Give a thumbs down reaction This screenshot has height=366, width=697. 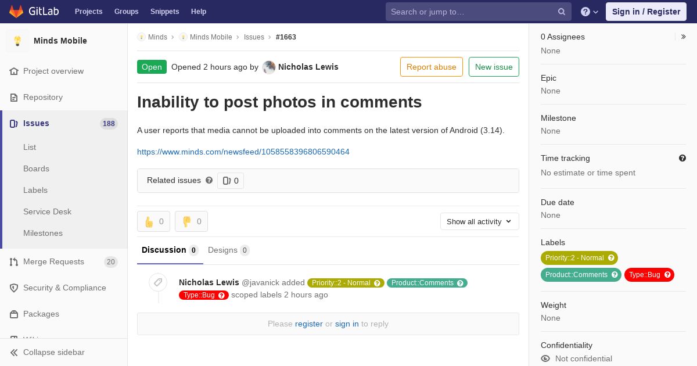191,221
